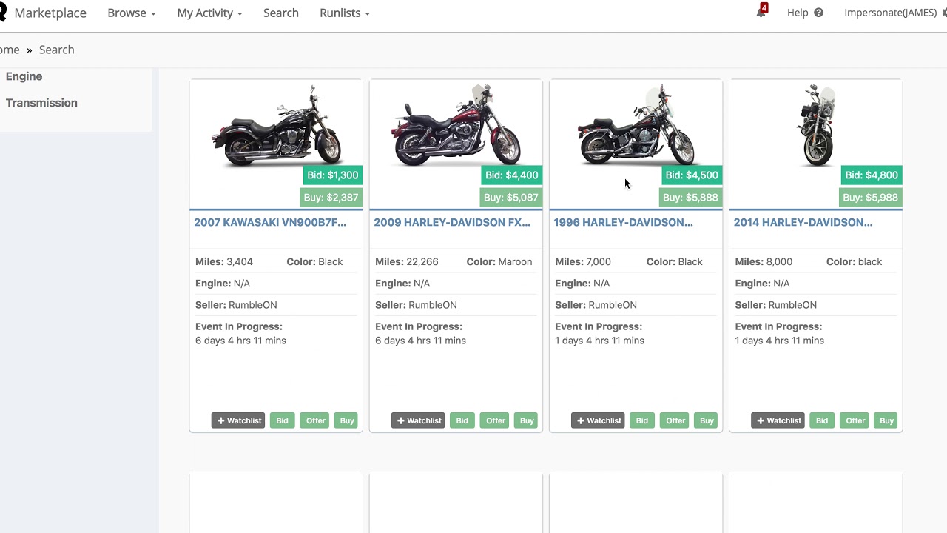Add the 2007 Kawasaki to Watchlist
Screen dimensions: 947x533
[238, 420]
